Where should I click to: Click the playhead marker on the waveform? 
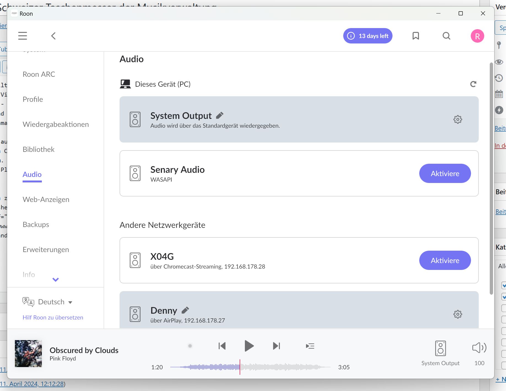click(240, 367)
